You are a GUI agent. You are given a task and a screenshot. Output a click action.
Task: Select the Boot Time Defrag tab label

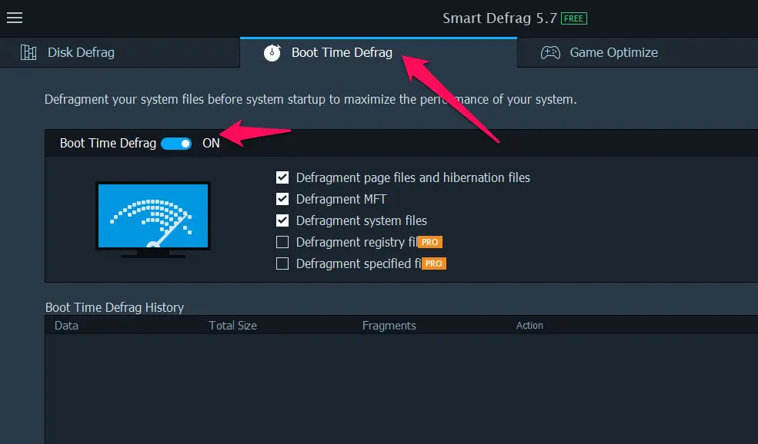point(342,52)
